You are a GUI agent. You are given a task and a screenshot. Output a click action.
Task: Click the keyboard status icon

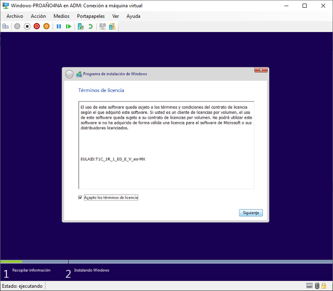click(309, 286)
